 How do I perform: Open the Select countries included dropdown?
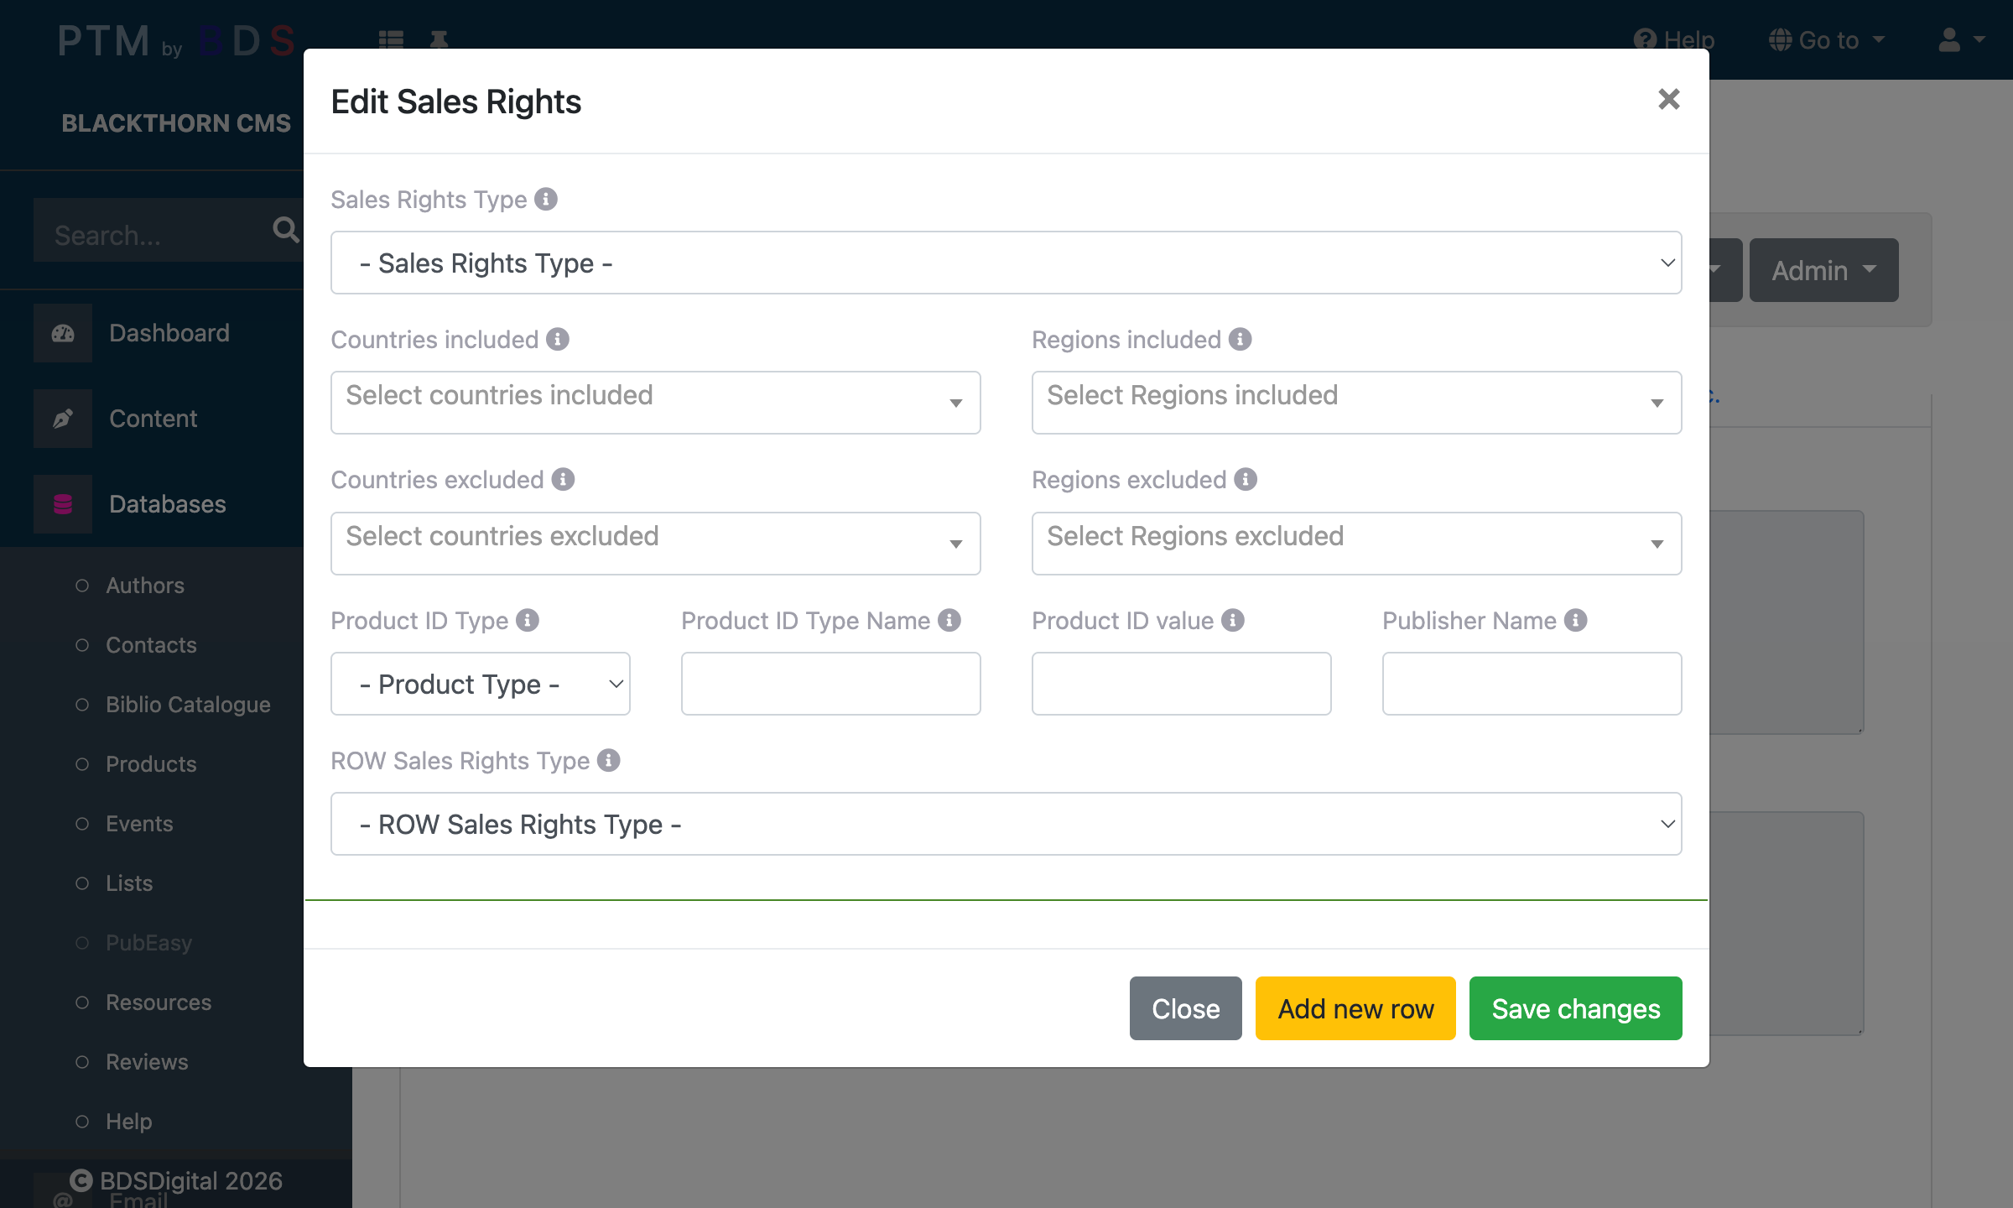coord(655,403)
